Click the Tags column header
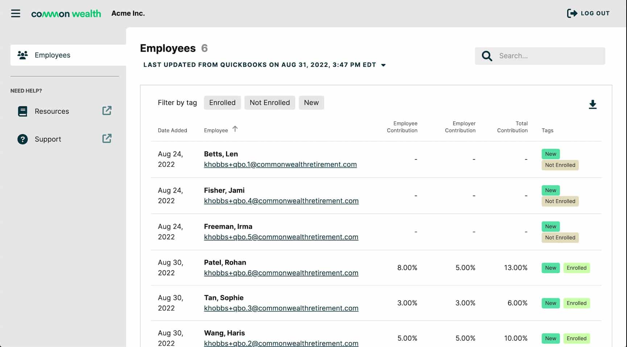Screen dimensions: 627x347 click(547, 130)
